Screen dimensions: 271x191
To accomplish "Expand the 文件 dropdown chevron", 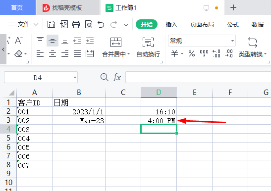I will tap(36, 25).
